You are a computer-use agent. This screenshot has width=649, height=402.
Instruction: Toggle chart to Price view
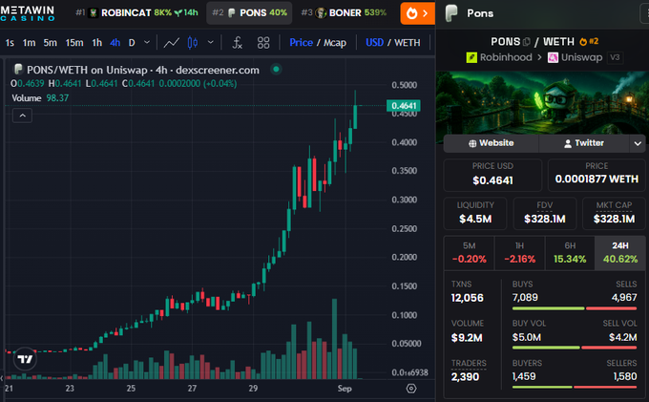pos(301,43)
